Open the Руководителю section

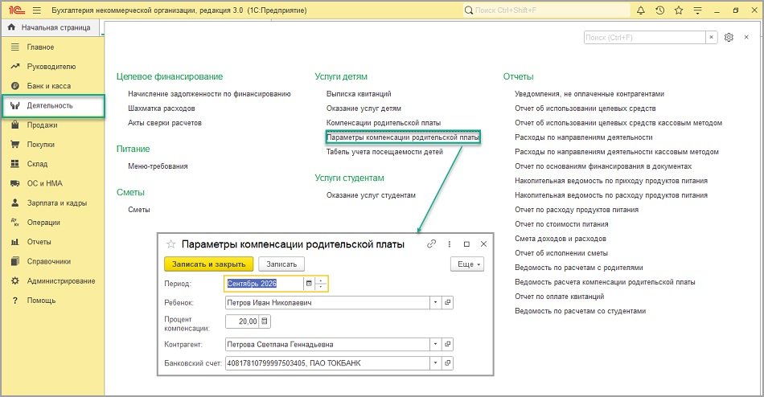point(52,67)
